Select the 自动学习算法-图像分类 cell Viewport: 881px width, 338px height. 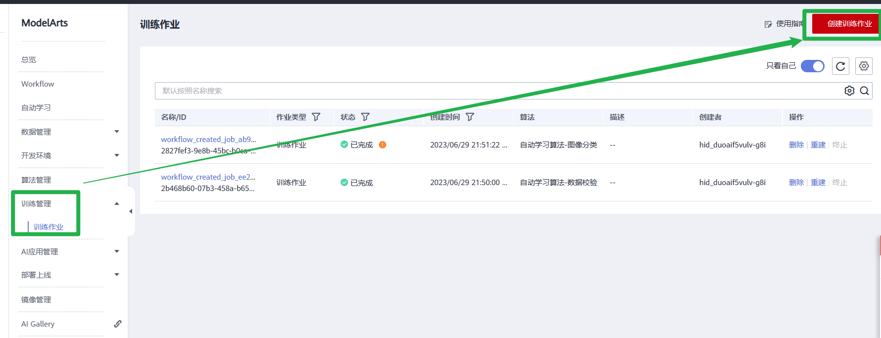pyautogui.click(x=558, y=145)
